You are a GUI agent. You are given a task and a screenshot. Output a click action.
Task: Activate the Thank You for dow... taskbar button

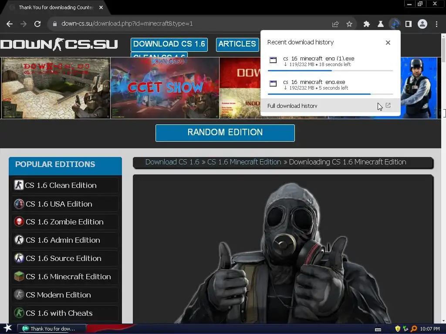(x=51, y=329)
